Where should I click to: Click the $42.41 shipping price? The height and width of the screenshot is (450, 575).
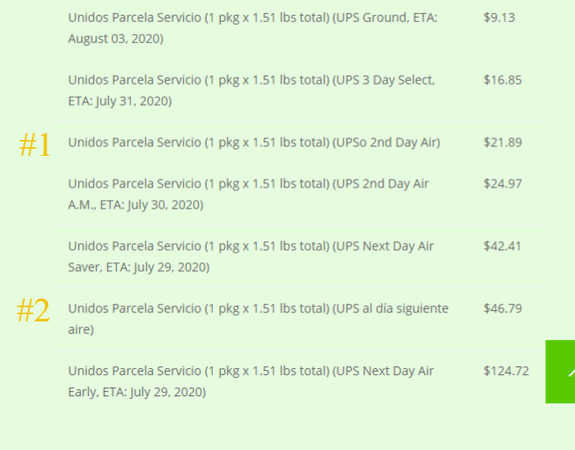[x=502, y=246]
